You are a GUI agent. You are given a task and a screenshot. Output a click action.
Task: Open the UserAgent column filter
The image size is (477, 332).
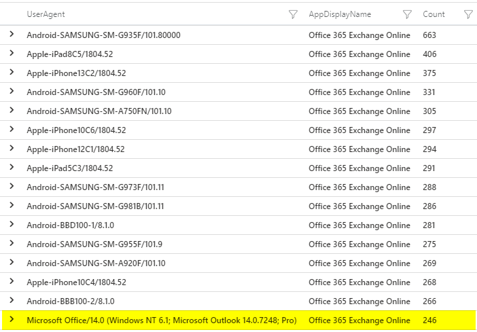click(293, 14)
